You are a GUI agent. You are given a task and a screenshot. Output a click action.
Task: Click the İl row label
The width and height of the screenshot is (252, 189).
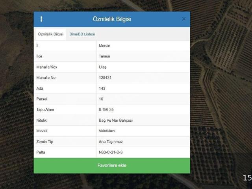pyautogui.click(x=37, y=46)
